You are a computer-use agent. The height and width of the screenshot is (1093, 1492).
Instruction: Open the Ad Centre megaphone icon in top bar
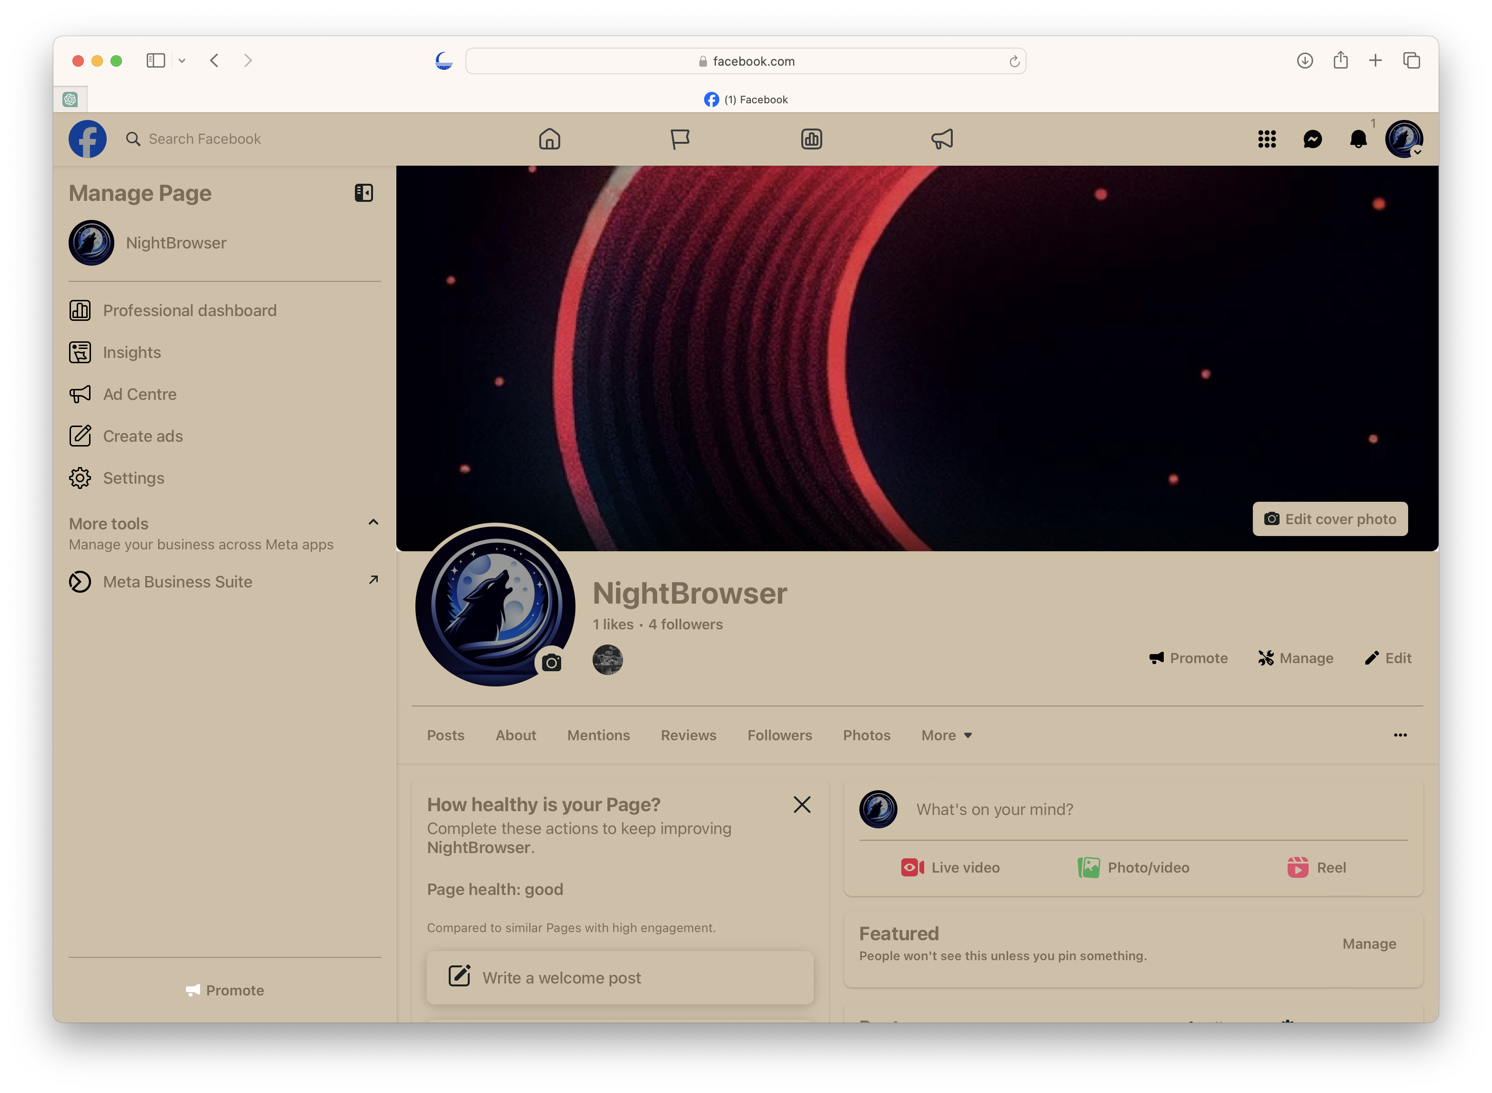[x=942, y=139]
